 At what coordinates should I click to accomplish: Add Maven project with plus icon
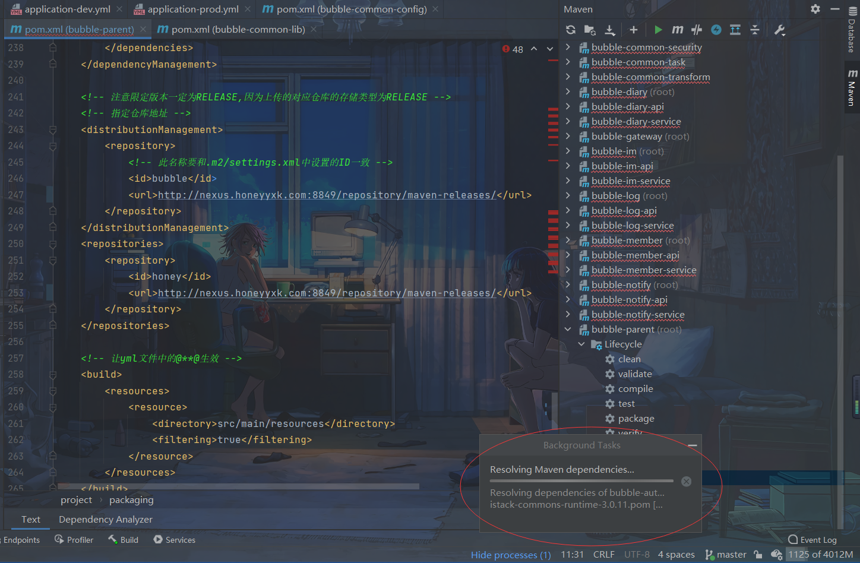634,30
